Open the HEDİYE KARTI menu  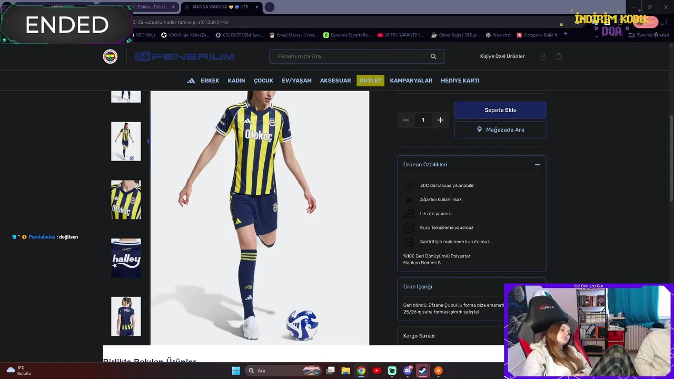pyautogui.click(x=460, y=81)
